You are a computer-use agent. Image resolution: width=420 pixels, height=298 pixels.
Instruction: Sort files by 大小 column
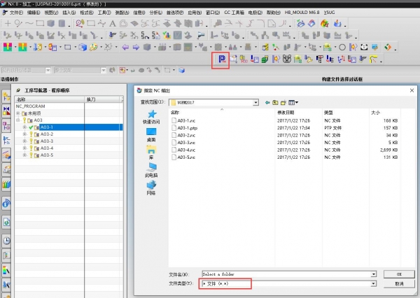click(375, 113)
